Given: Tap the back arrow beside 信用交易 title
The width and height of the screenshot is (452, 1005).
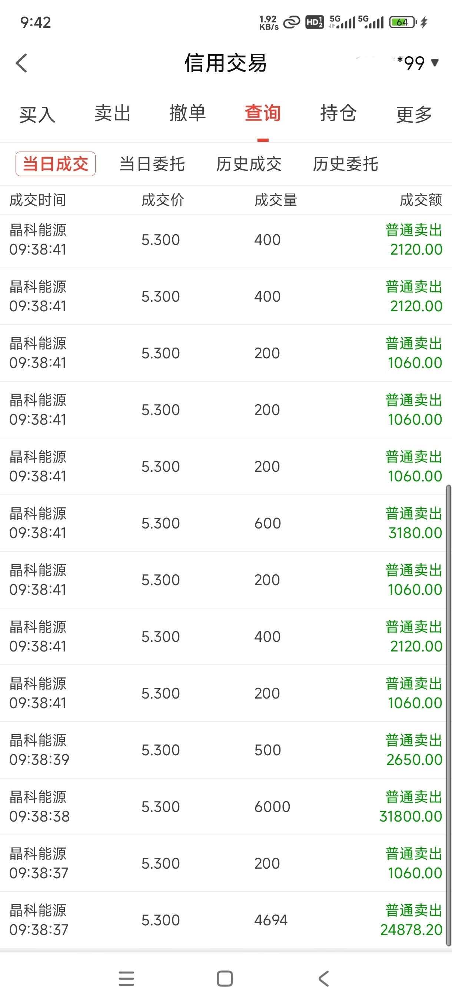Looking at the screenshot, I should (21, 63).
